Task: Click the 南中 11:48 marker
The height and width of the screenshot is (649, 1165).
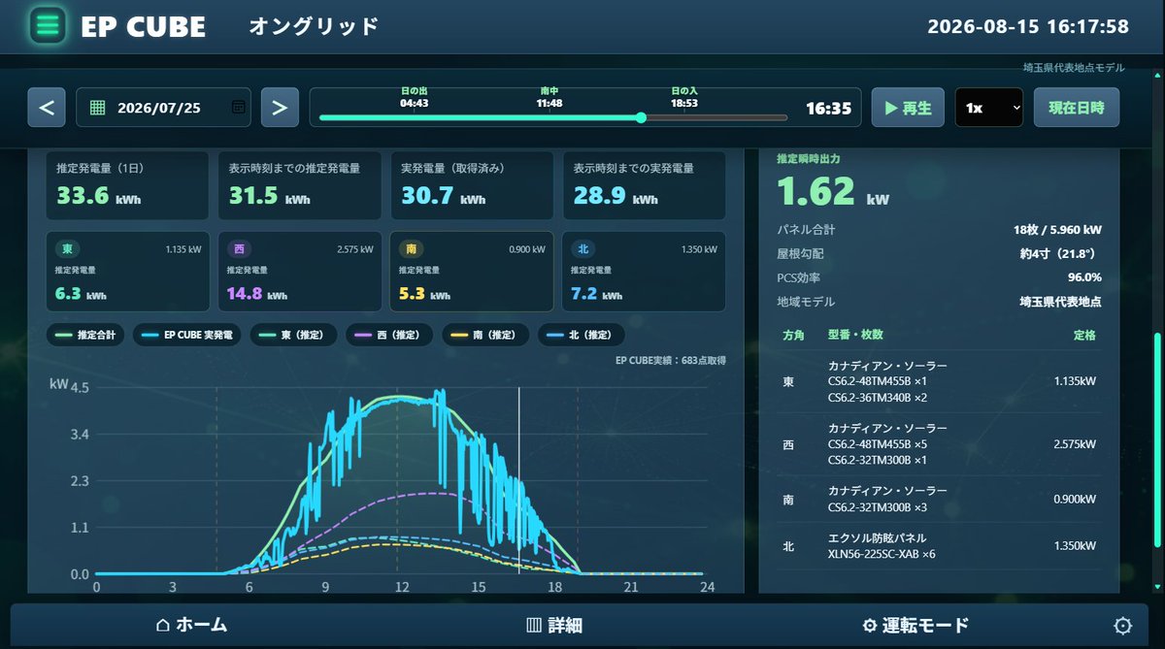Action: [x=549, y=97]
